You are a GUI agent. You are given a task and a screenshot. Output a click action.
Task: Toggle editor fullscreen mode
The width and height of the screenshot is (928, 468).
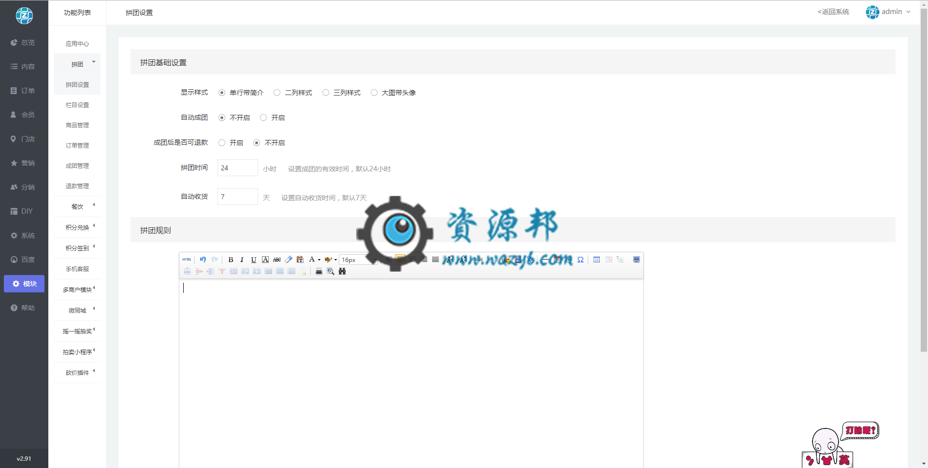(x=637, y=260)
